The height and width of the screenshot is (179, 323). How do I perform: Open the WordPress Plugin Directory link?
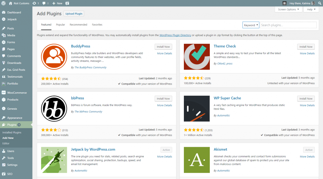175,35
